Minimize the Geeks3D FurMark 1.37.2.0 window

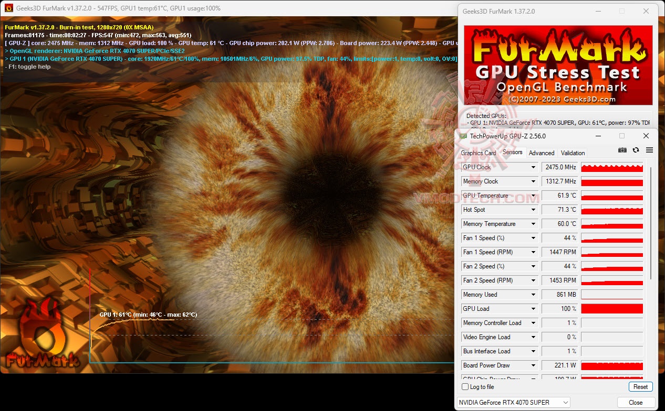click(598, 11)
